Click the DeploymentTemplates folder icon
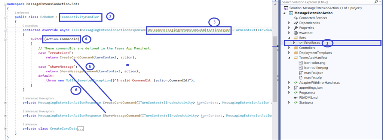 point(295,53)
